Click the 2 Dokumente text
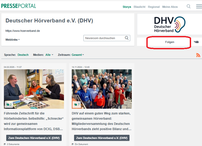202x146 pixels. (13, 144)
